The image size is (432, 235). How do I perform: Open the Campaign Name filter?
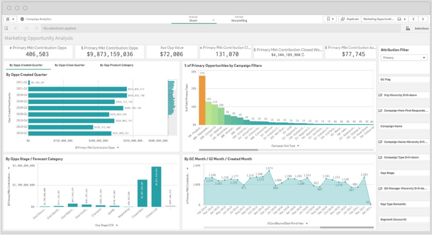[x=404, y=126]
